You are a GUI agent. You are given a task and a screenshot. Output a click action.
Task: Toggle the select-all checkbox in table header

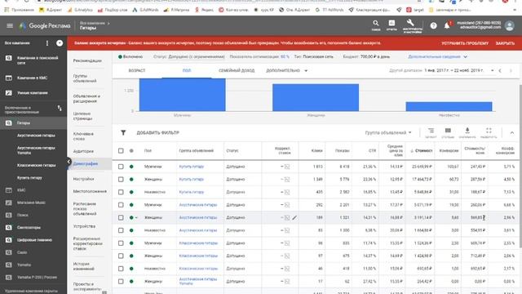121,150
